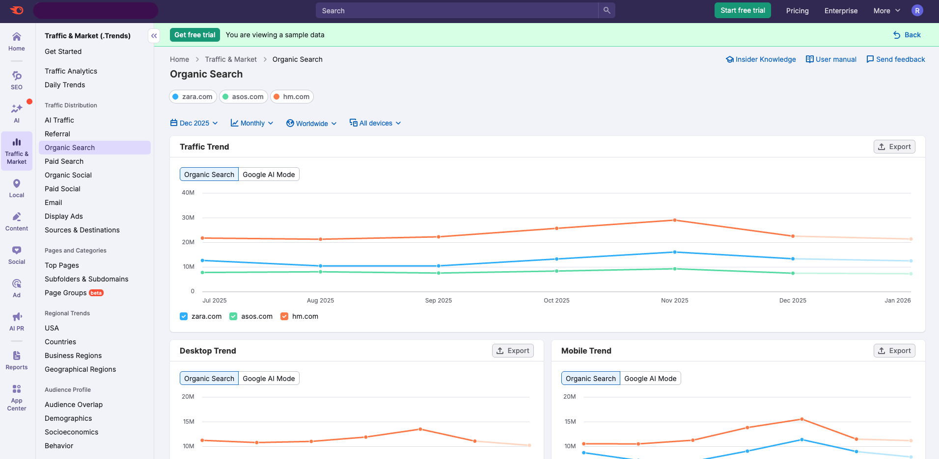Click the asos.com domain chip

pos(244,97)
